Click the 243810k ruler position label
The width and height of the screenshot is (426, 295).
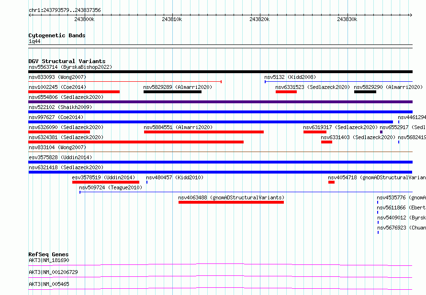point(172,19)
